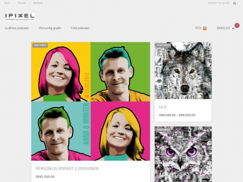Click the red cart item count badge
This screenshot has height=182, width=243.
pyautogui.click(x=237, y=25)
